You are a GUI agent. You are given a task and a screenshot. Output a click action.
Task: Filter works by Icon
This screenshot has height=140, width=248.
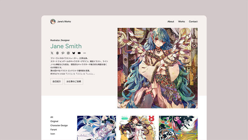pyautogui.click(x=53, y=134)
